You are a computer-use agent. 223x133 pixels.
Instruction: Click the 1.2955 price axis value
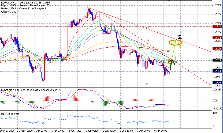tap(217, 14)
